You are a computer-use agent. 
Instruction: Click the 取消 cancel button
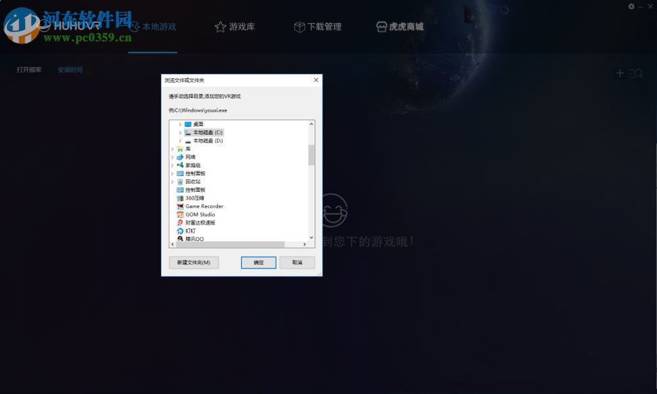297,262
